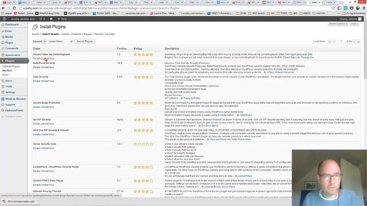Switch to the Search tab
The height and width of the screenshot is (206, 367).
[x=36, y=34]
